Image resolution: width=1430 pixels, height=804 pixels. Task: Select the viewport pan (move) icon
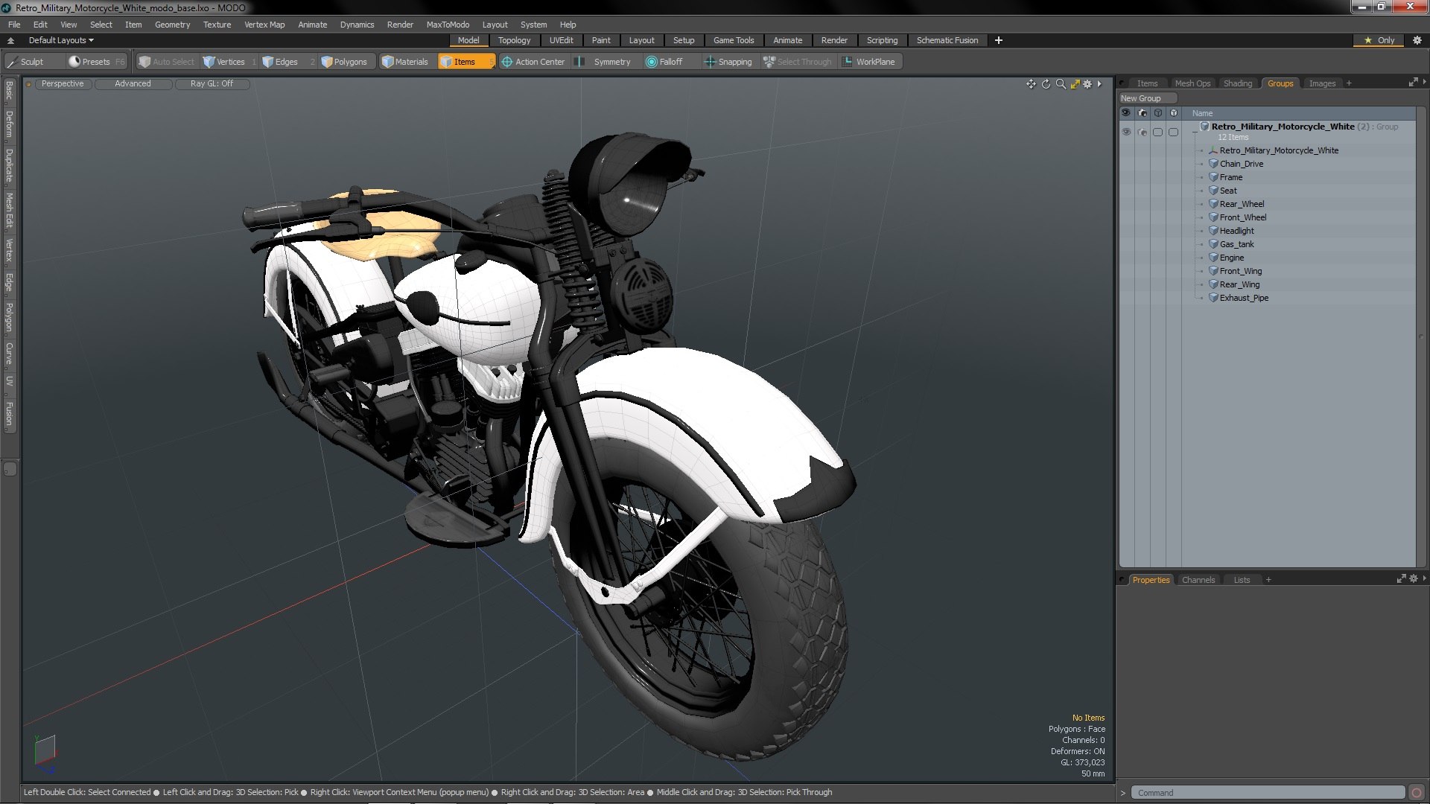pyautogui.click(x=1031, y=84)
